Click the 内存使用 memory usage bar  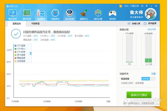tap(148, 49)
